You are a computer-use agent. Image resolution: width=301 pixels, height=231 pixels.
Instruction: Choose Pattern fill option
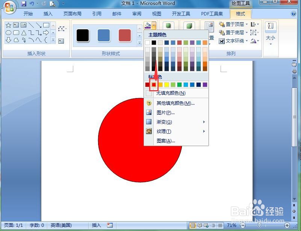click(x=176, y=141)
